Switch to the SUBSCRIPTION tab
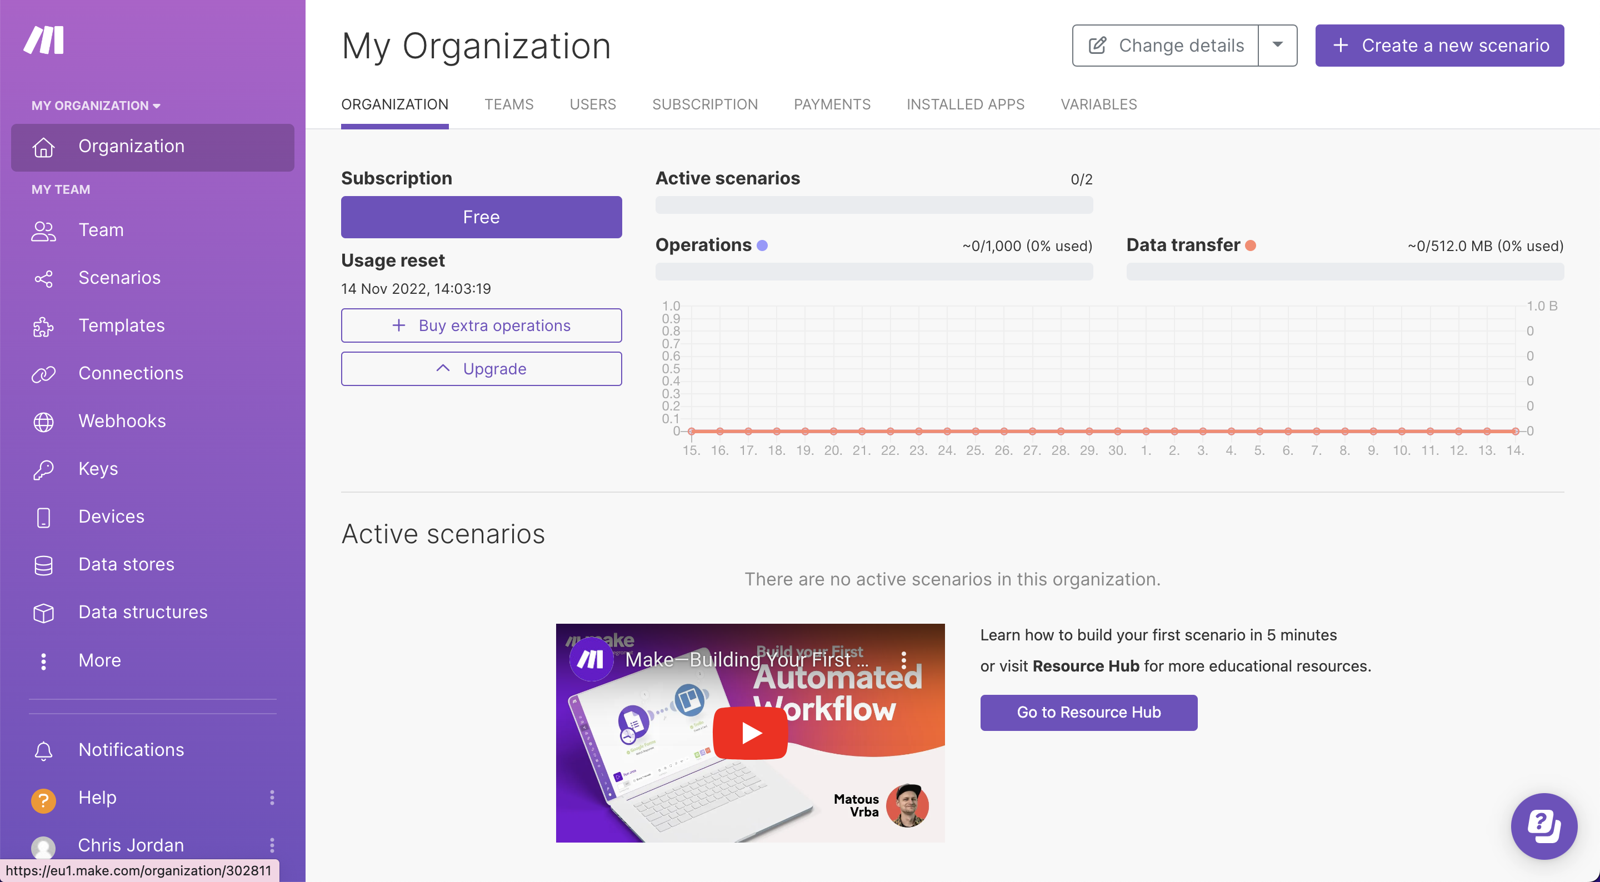1600x882 pixels. (704, 104)
